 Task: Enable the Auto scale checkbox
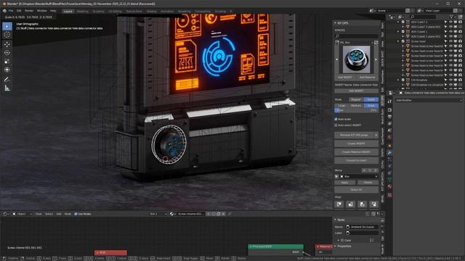tap(336, 119)
